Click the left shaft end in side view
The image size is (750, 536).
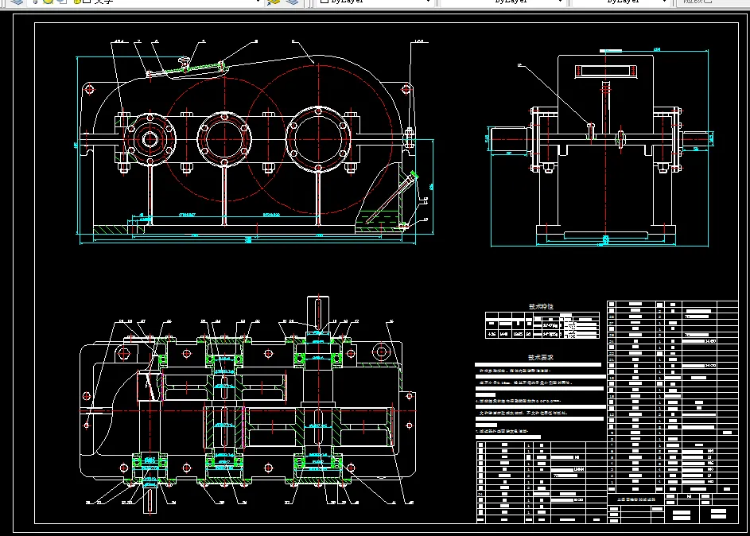[511, 139]
